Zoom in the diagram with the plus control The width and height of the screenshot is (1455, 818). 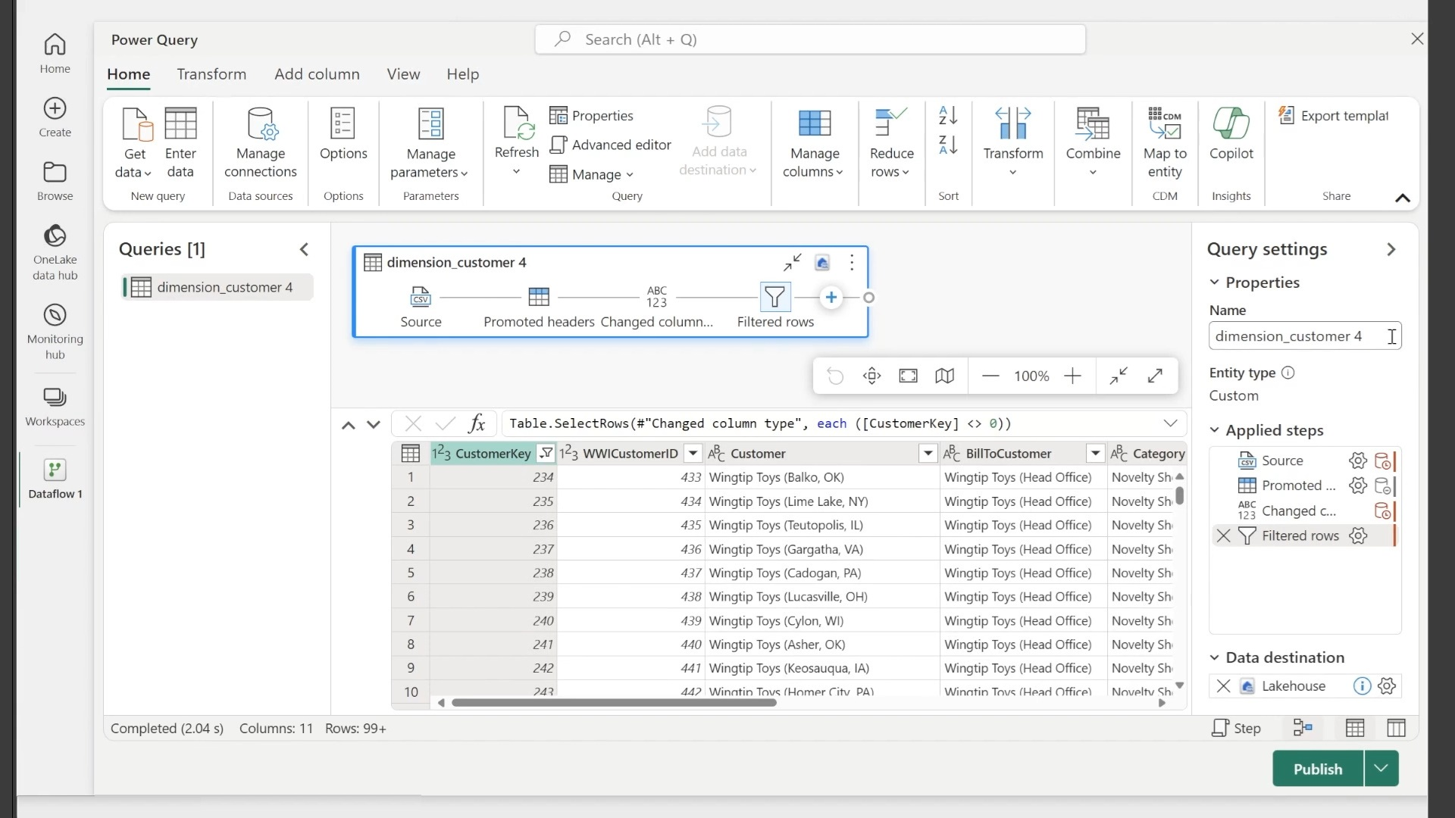click(1074, 376)
